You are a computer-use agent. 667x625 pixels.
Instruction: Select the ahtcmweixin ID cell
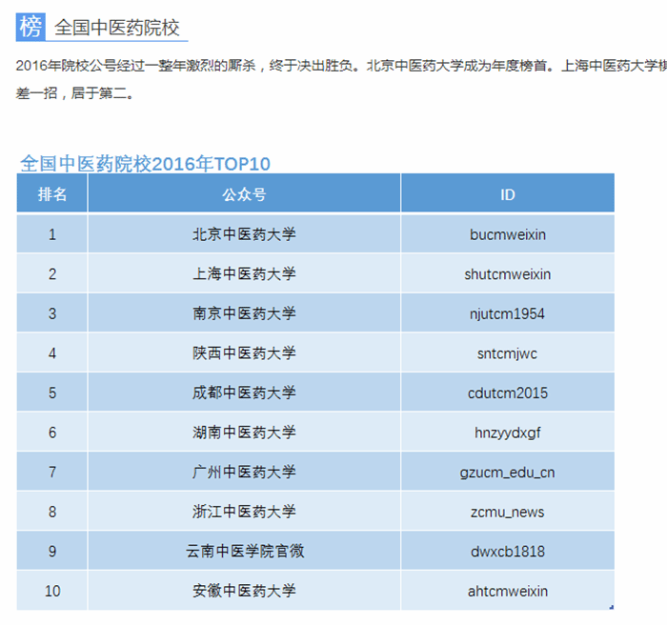tap(507, 591)
